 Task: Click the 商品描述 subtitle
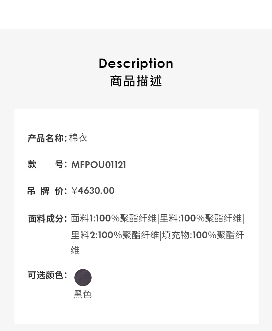[136, 81]
